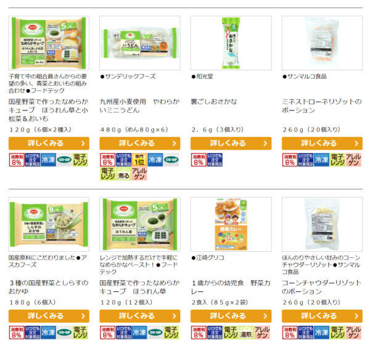Click the 消費税8% icon under 裏ごしおさかな
Image resolution: width=370 pixels, height=348 pixels.
199,160
